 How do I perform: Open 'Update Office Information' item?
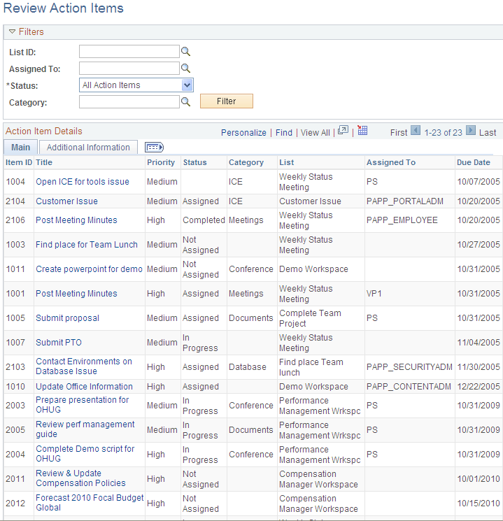click(x=84, y=387)
